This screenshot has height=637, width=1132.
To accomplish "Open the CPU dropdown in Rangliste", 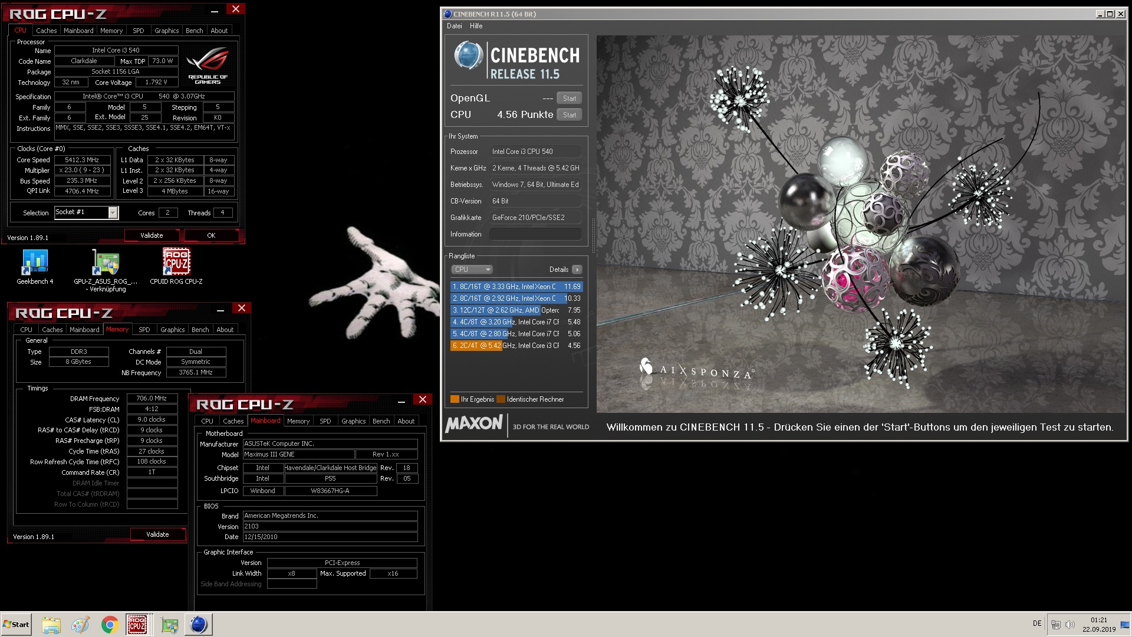I will tap(472, 270).
